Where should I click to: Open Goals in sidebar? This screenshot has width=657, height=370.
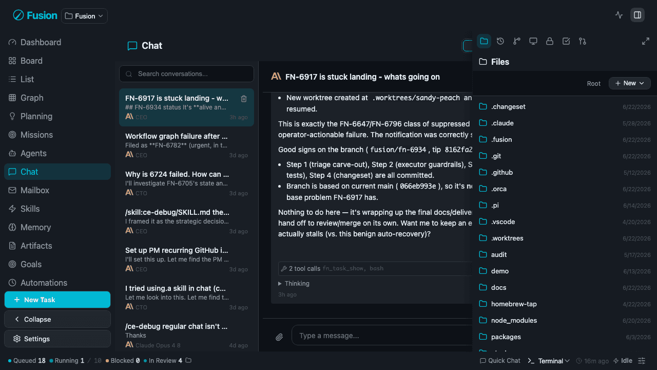tap(57, 264)
